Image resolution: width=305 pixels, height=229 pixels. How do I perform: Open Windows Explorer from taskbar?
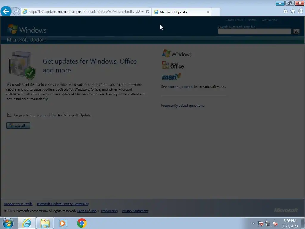point(45,223)
